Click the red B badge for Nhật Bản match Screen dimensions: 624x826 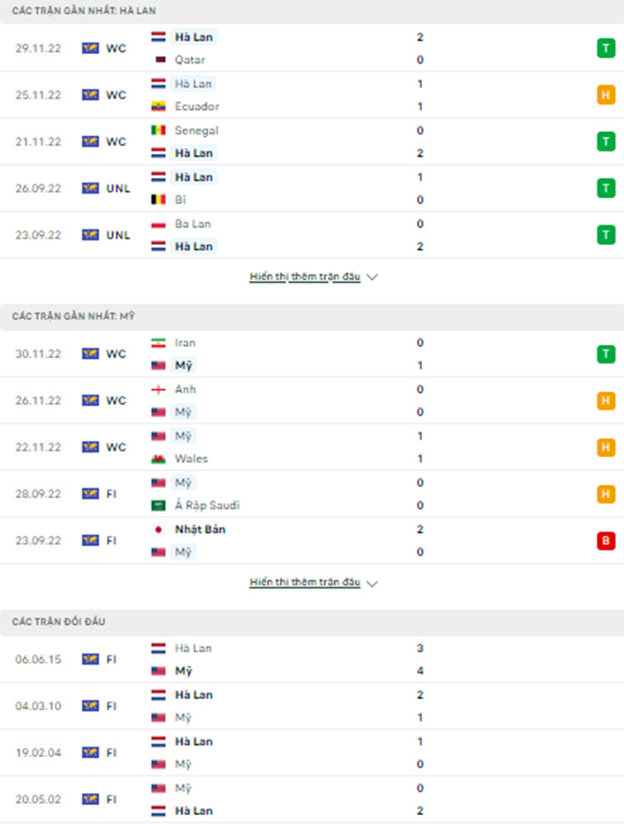(x=606, y=541)
